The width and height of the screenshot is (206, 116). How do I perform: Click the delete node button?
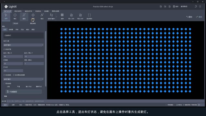click(x=39, y=87)
